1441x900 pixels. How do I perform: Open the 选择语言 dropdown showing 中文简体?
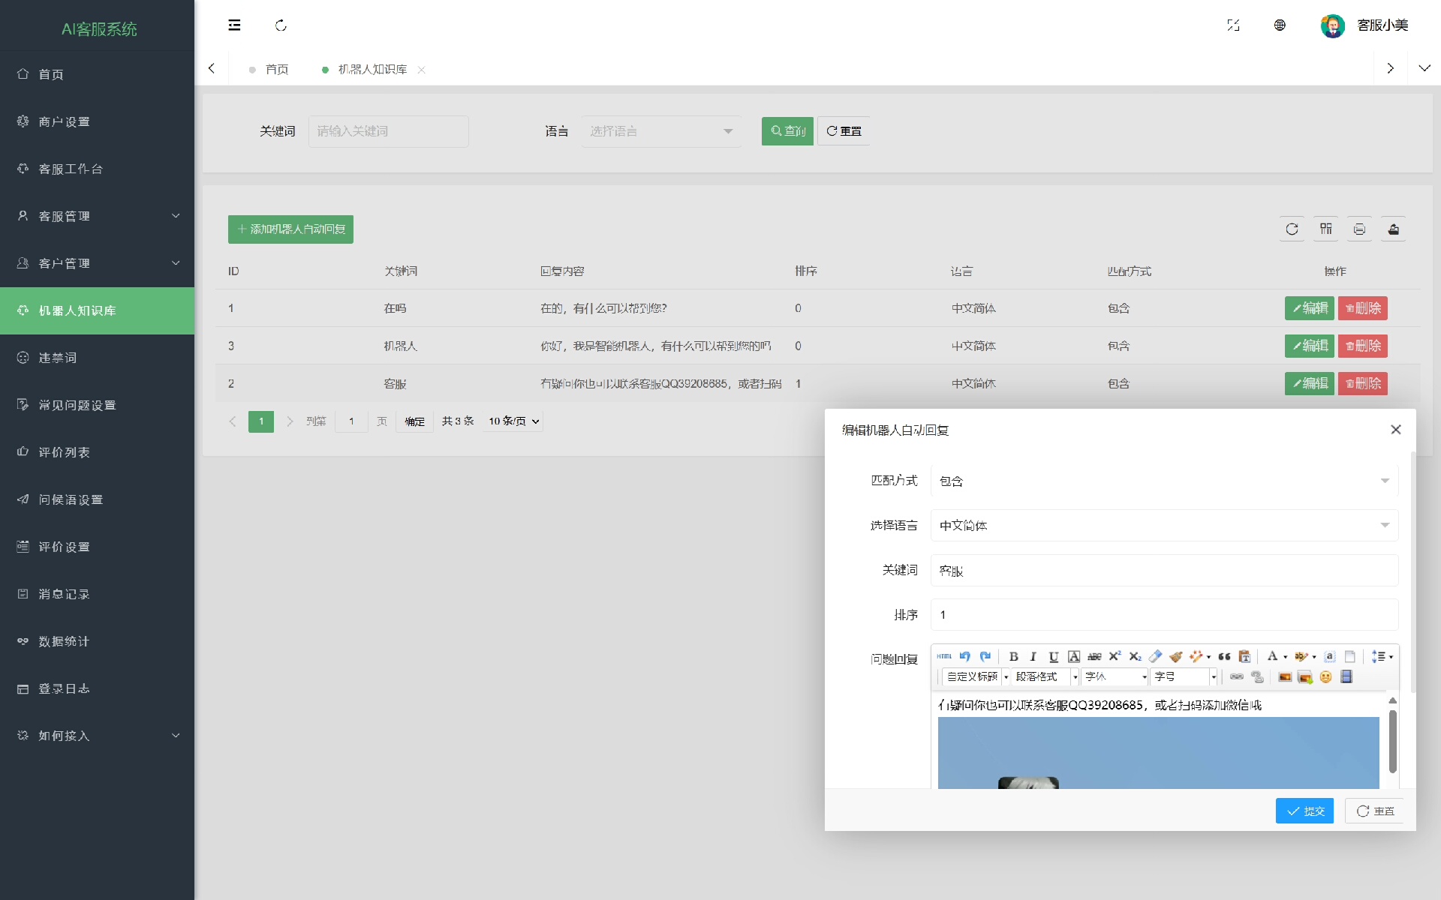pos(1163,525)
